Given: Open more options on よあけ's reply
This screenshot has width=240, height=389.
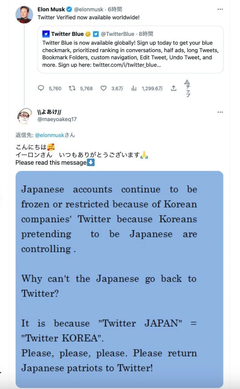Looking at the screenshot, I should [x=220, y=112].
